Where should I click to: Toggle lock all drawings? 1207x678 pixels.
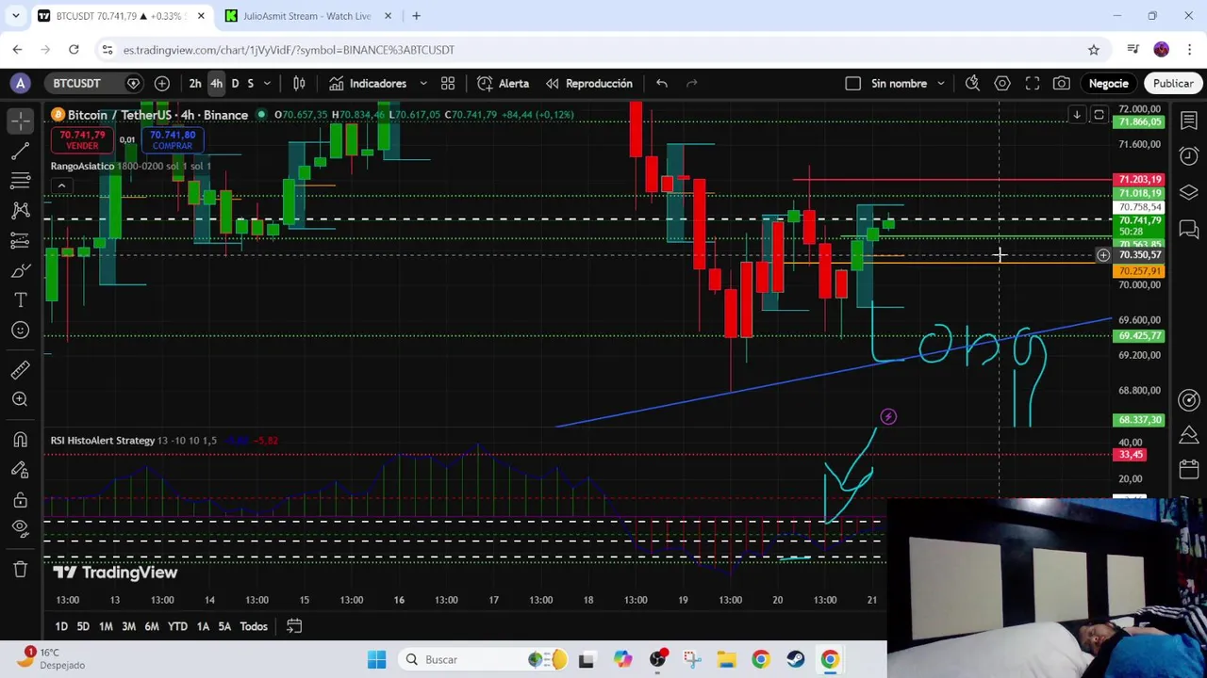click(x=21, y=500)
